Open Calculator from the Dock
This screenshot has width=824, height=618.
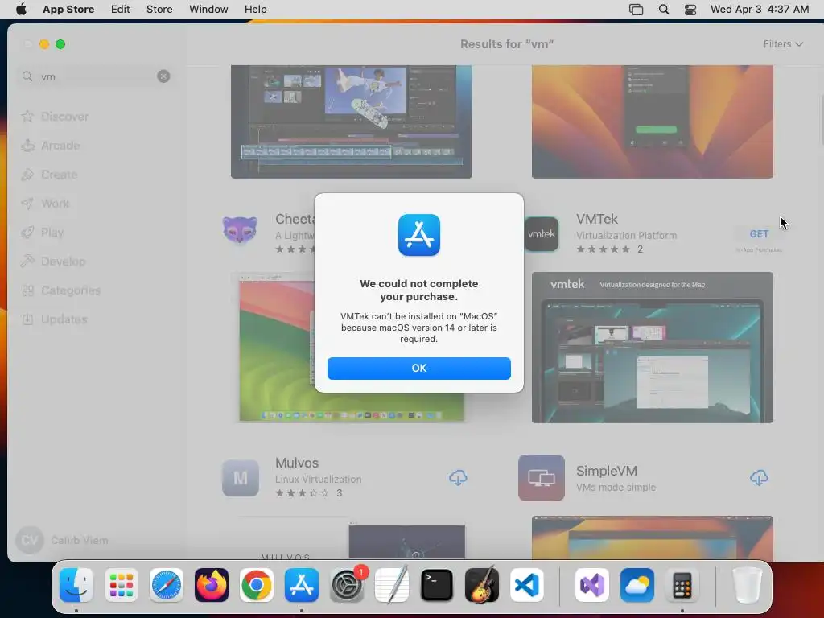[x=682, y=585]
